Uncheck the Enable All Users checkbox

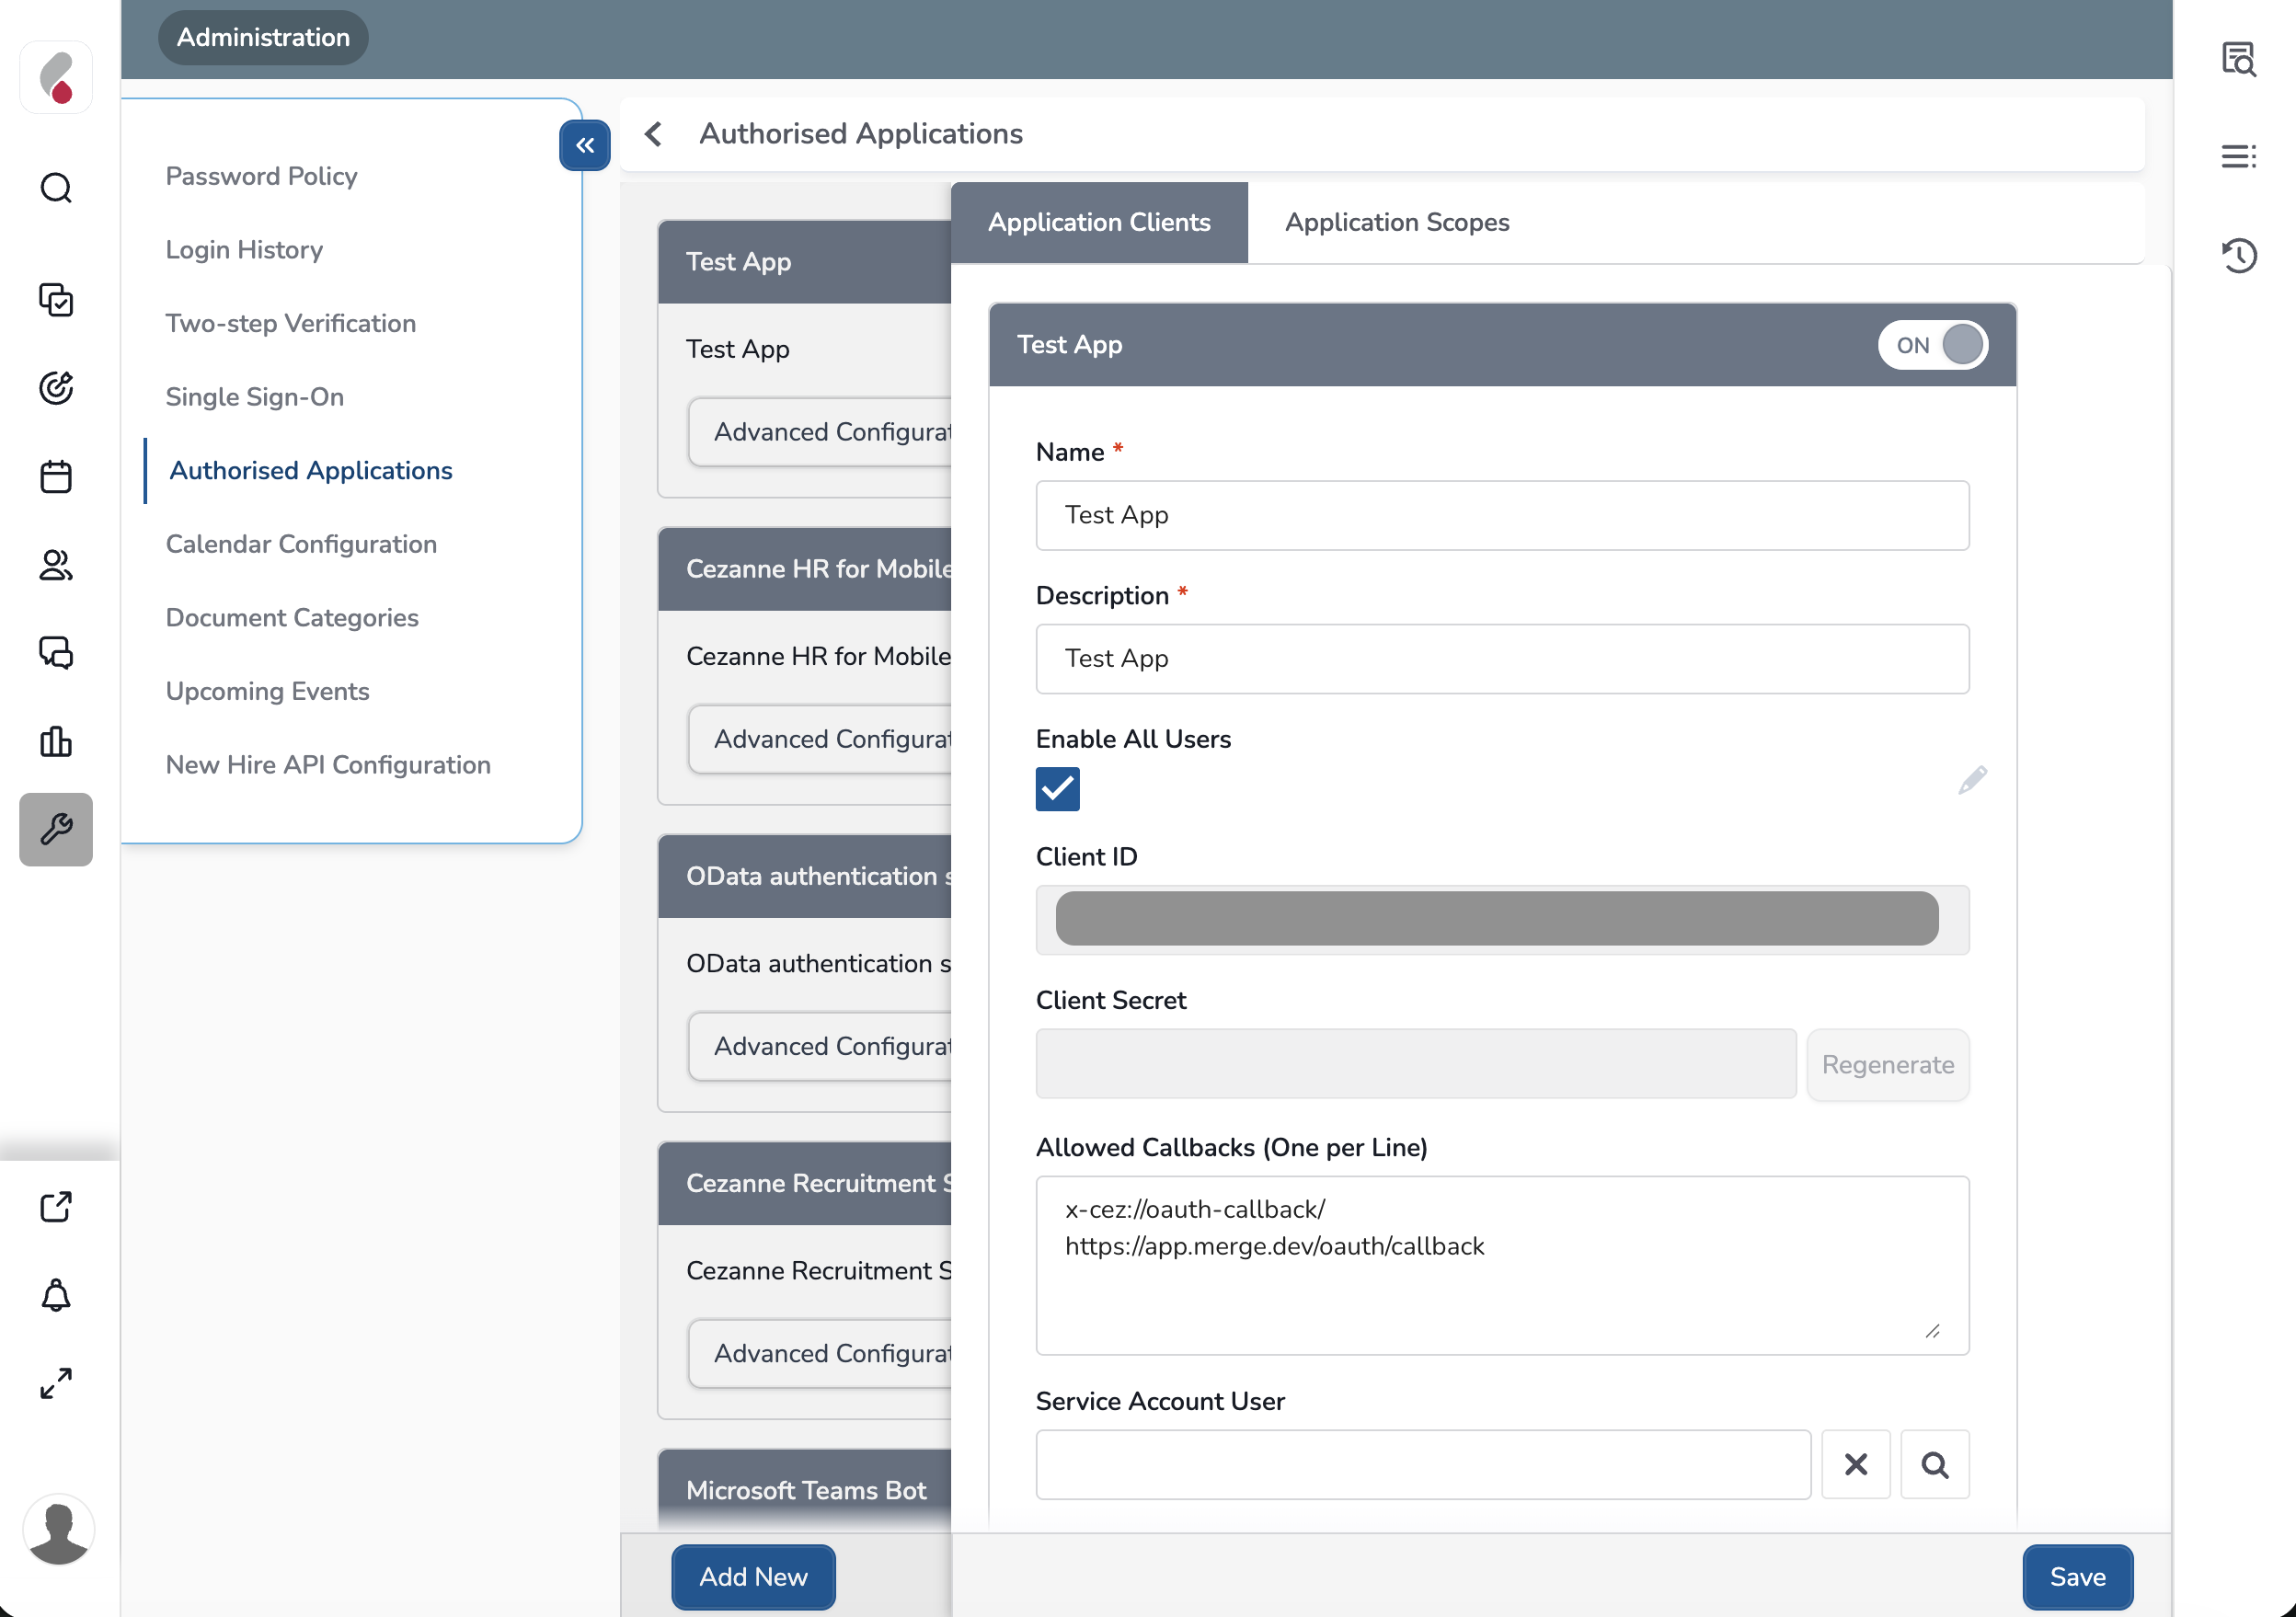pyautogui.click(x=1057, y=789)
